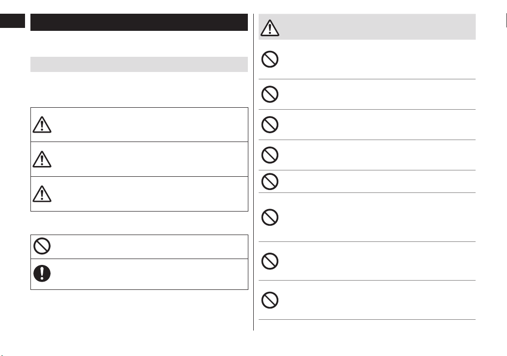The width and height of the screenshot is (507, 356).
Task: Select the bottom warning triangle in the left table
Action: (42, 193)
